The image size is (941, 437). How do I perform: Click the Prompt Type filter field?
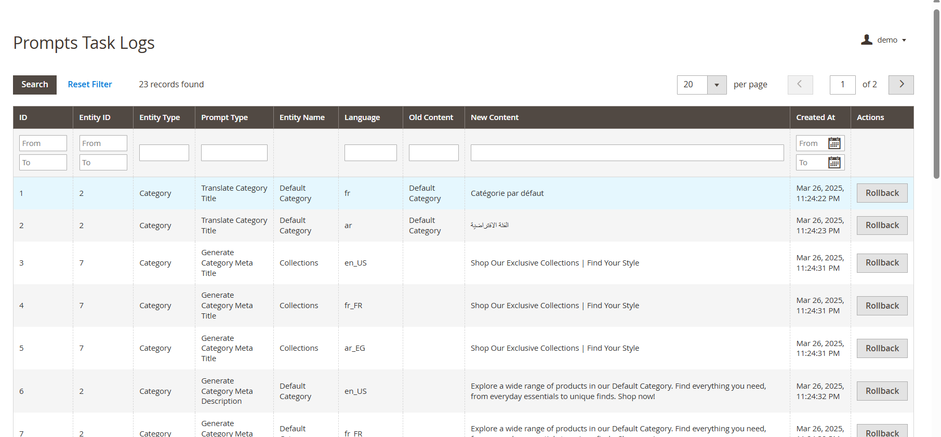(x=234, y=153)
